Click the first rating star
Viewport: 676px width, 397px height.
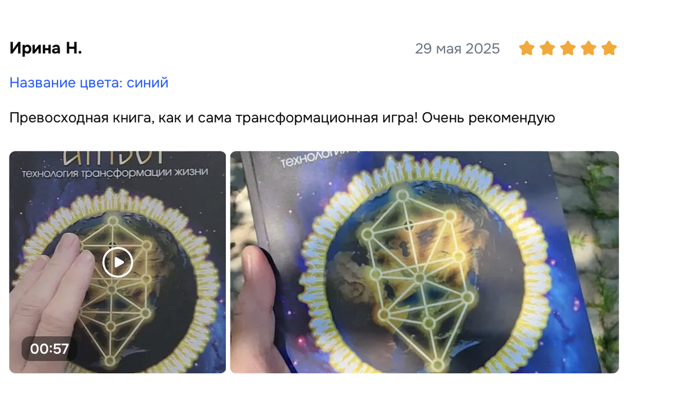coord(527,48)
